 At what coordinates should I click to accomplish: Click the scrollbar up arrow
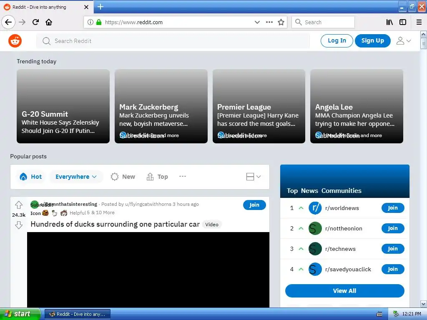click(x=424, y=34)
